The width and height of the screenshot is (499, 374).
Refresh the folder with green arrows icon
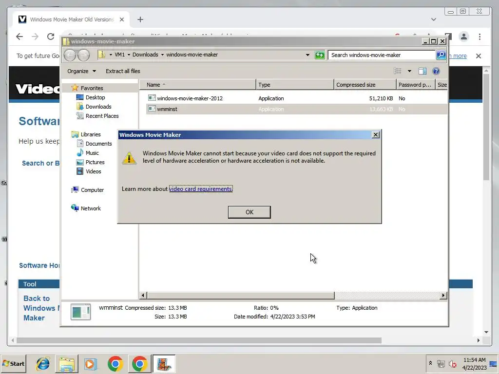pos(320,55)
